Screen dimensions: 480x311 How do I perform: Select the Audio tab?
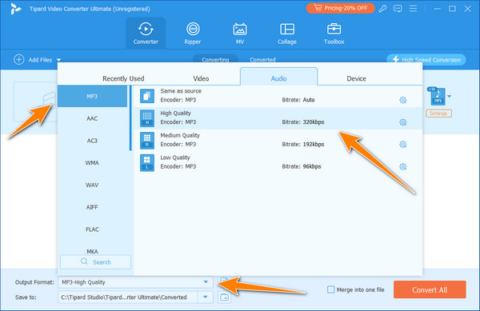point(278,77)
